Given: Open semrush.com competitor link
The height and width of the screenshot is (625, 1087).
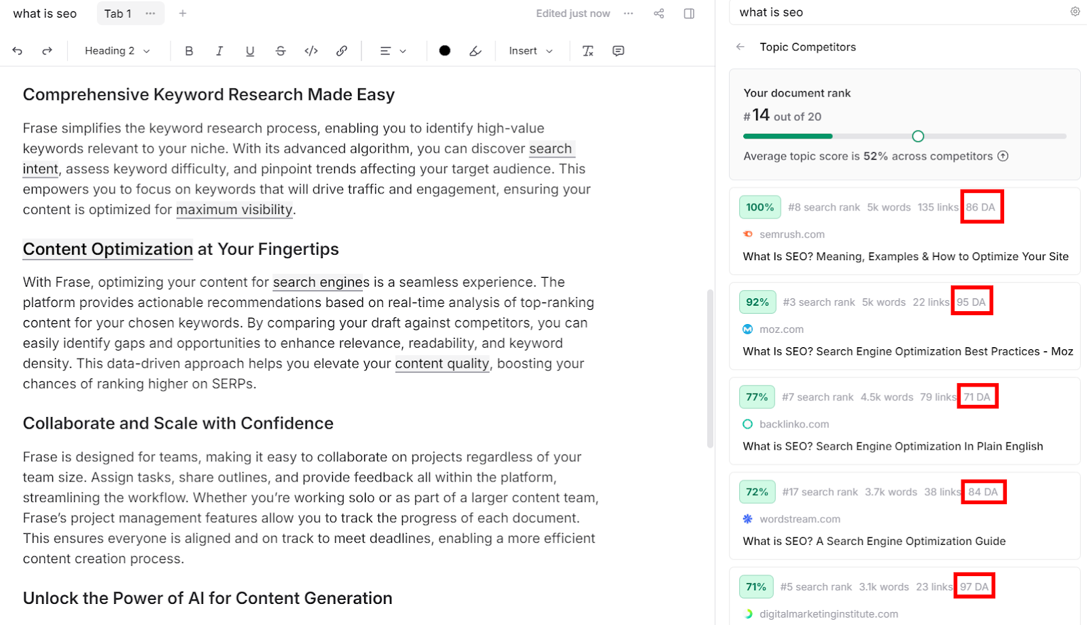Looking at the screenshot, I should coord(791,234).
